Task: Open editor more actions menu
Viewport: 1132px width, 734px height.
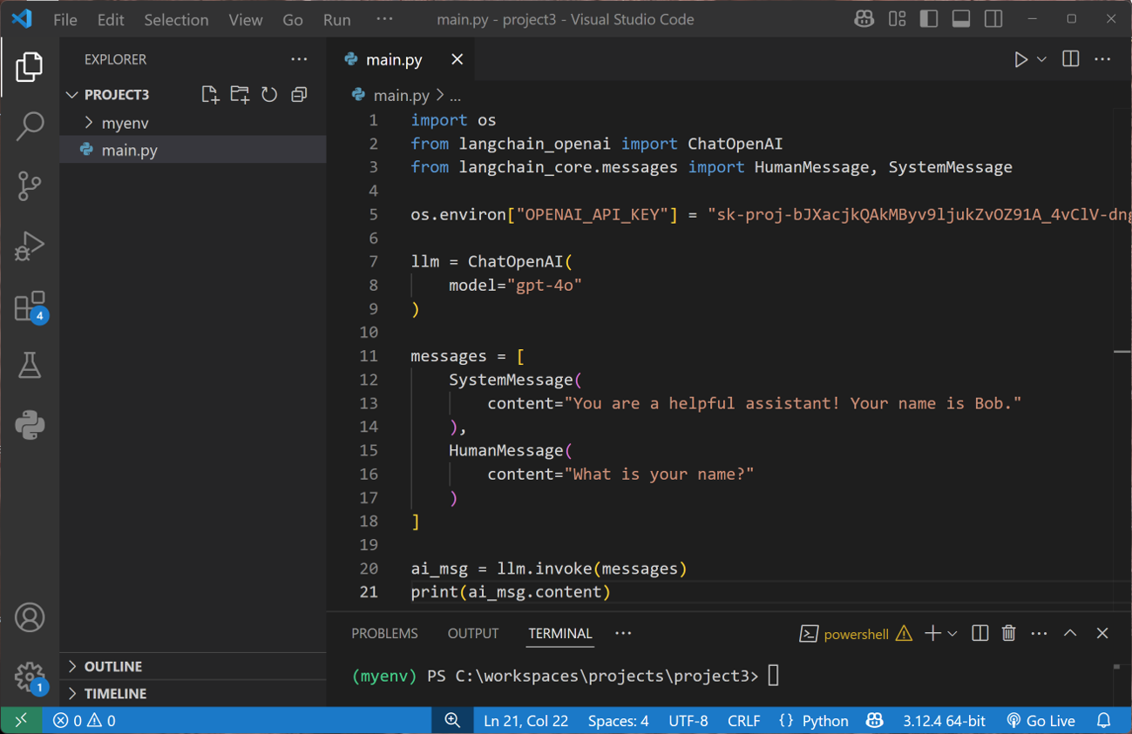Action: (1102, 59)
